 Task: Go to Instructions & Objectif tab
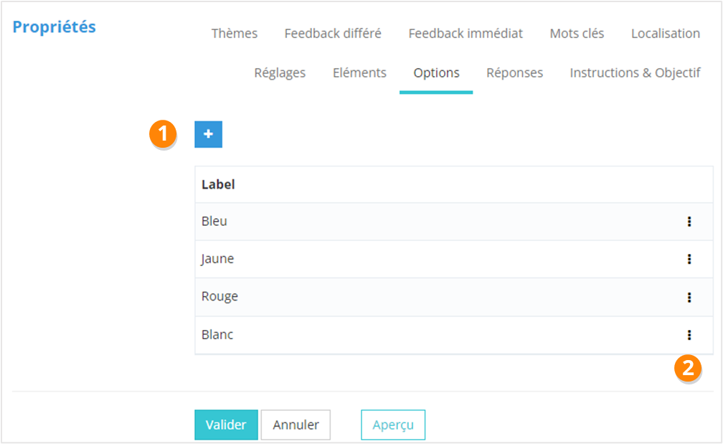[635, 72]
